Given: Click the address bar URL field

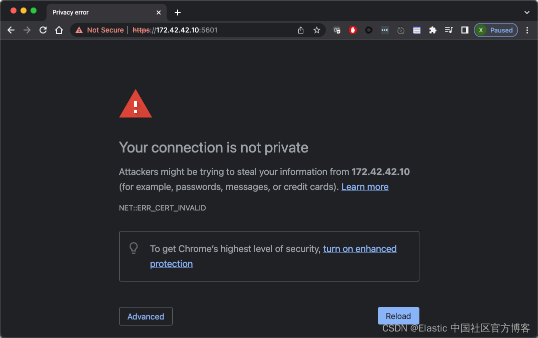Looking at the screenshot, I should (x=210, y=30).
